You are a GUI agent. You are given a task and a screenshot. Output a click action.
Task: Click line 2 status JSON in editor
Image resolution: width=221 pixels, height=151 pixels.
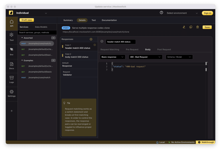(129, 67)
